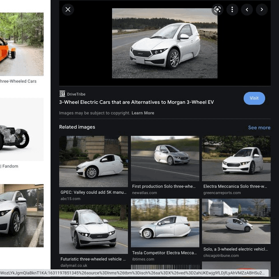Open article title about Morgan 3-Wheel EV alternatives
Viewport: 279px width, 279px height.
pos(136,102)
